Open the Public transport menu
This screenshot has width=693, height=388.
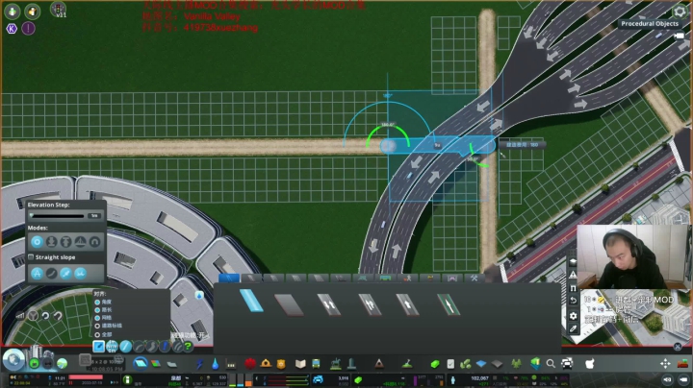point(316,364)
